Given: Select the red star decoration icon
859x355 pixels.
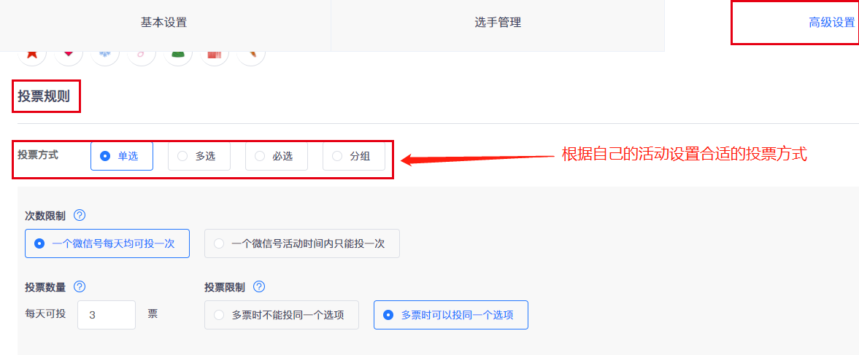Looking at the screenshot, I should coord(32,56).
